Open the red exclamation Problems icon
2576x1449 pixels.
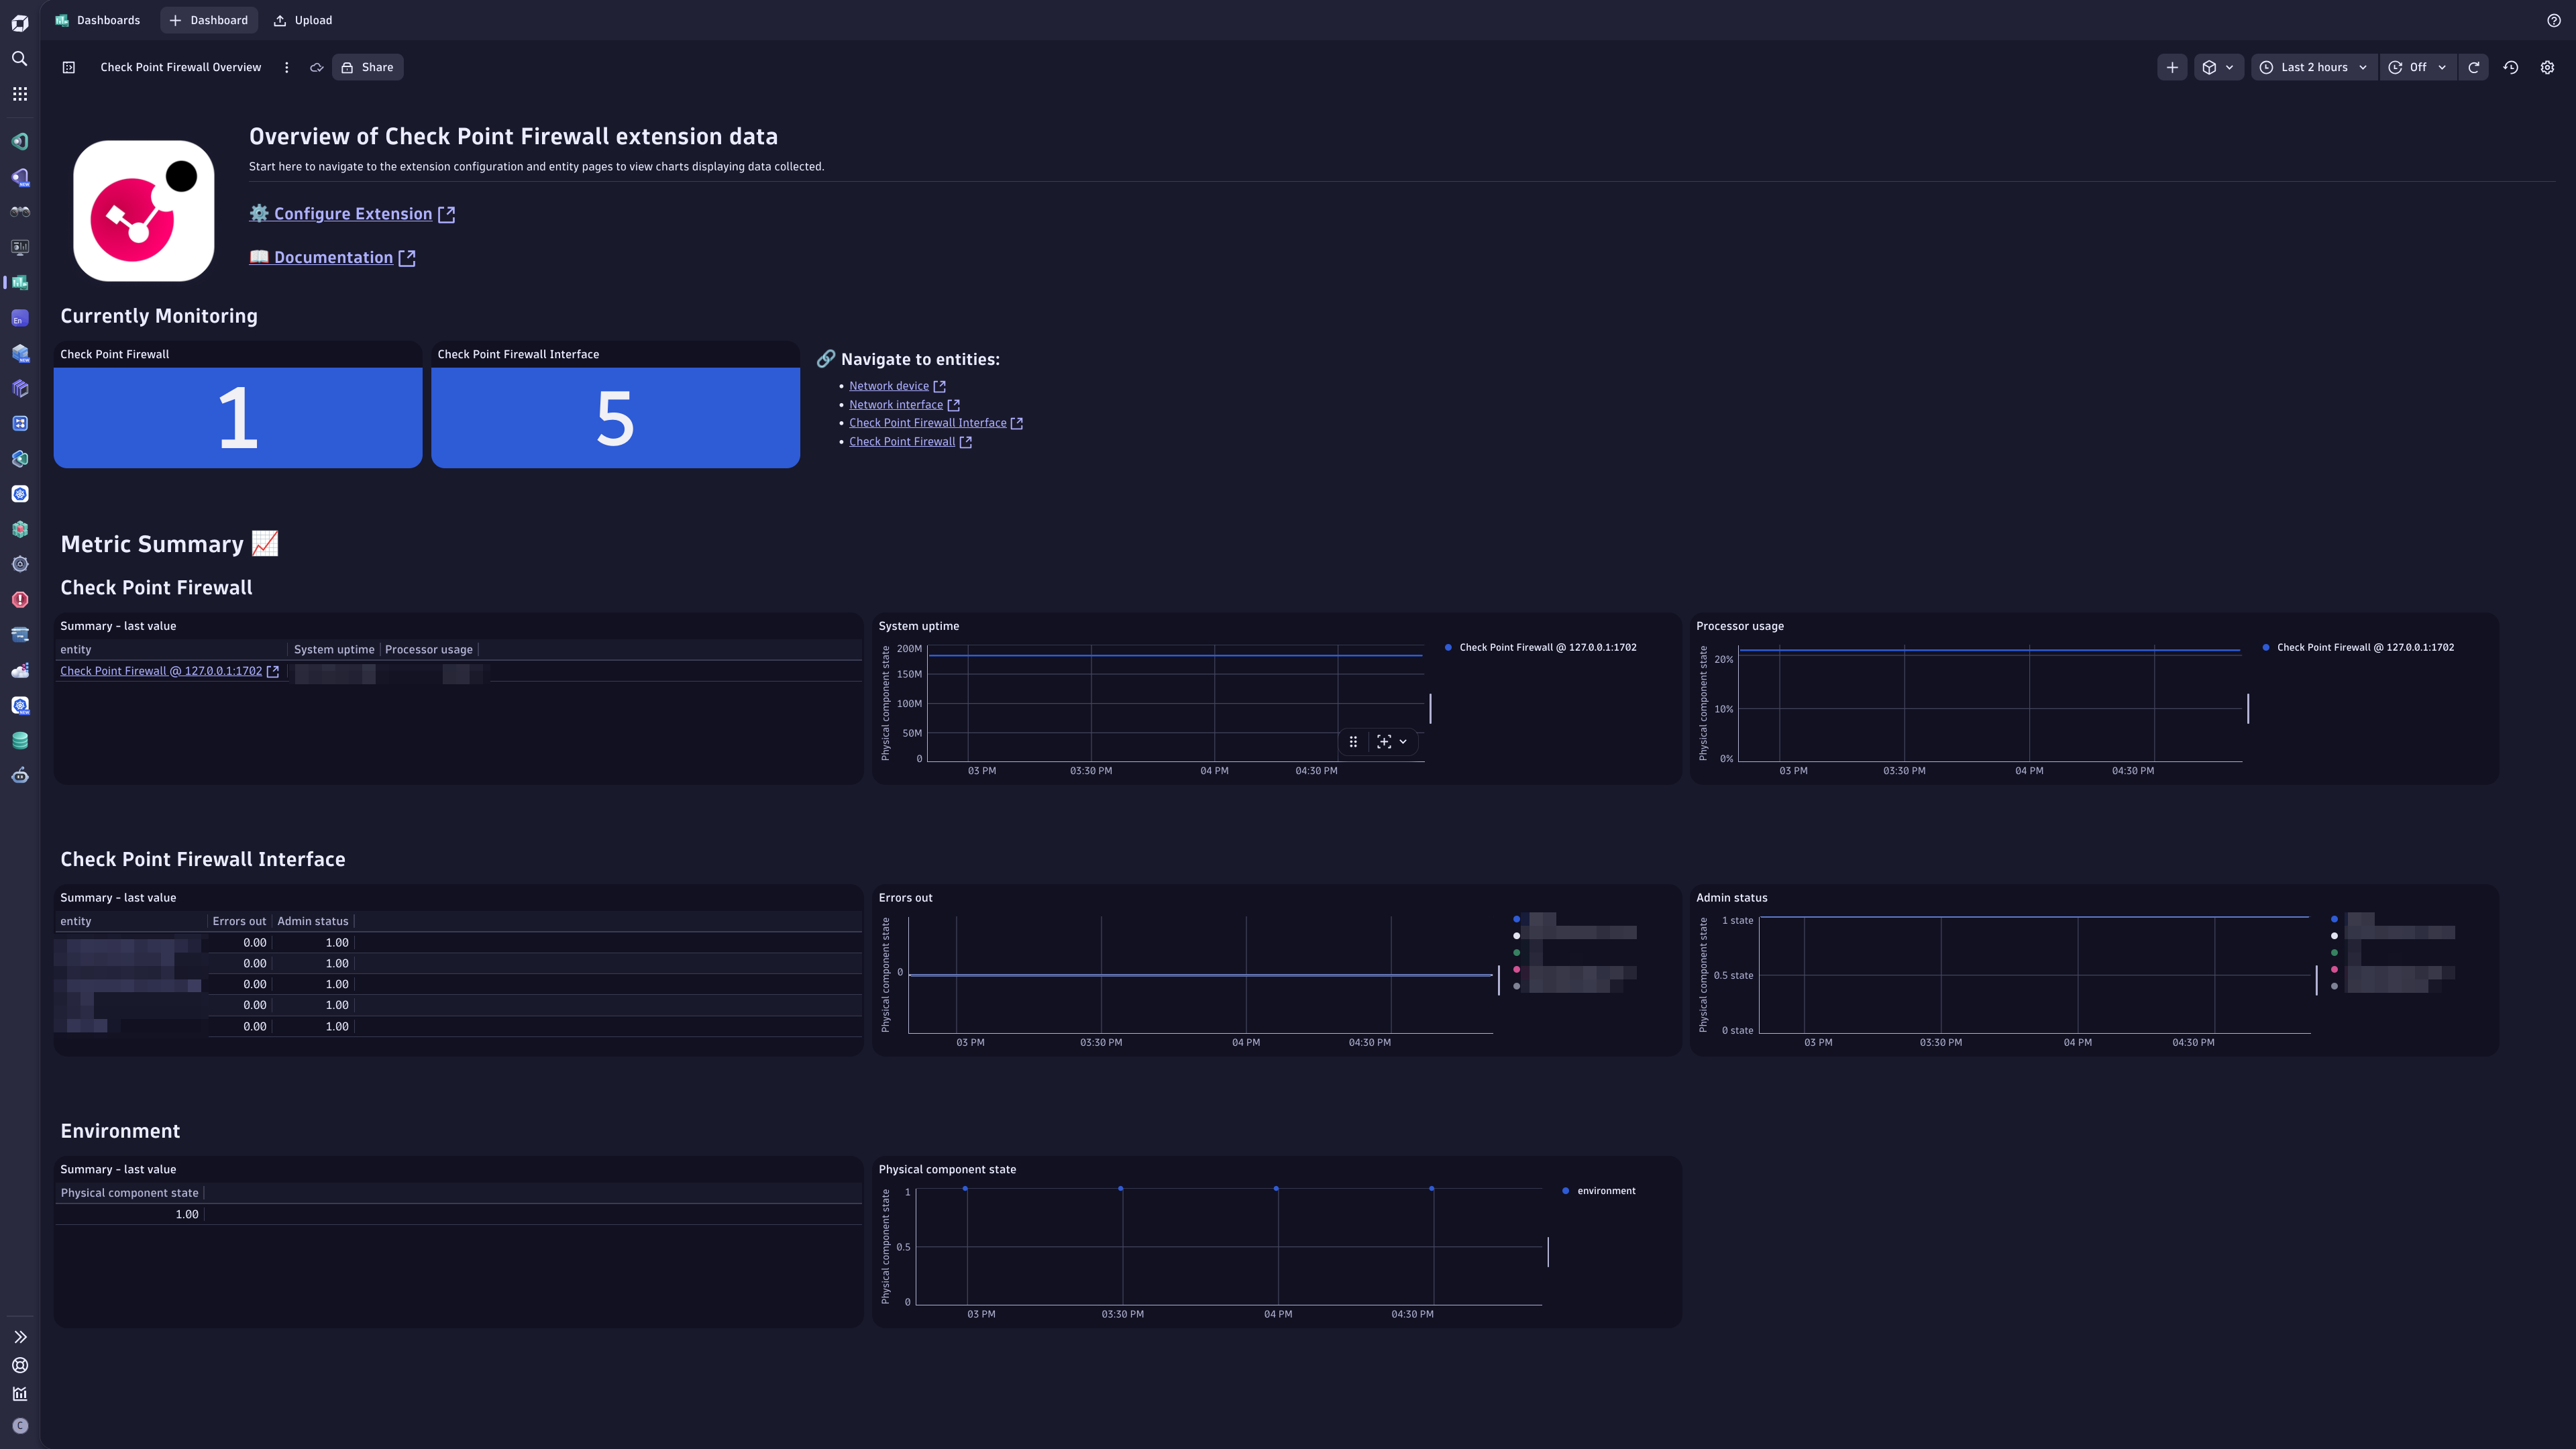(x=20, y=600)
